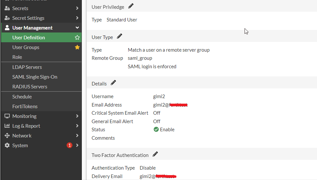The width and height of the screenshot is (317, 180).
Task: Select Schedule in the sidebar
Action: pos(22,97)
